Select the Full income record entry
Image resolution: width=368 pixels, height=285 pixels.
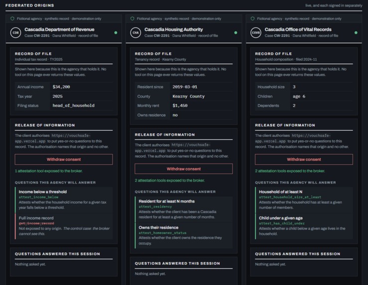pyautogui.click(x=64, y=226)
